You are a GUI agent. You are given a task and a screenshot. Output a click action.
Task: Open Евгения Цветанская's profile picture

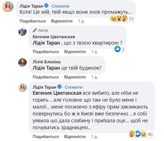point(22,32)
